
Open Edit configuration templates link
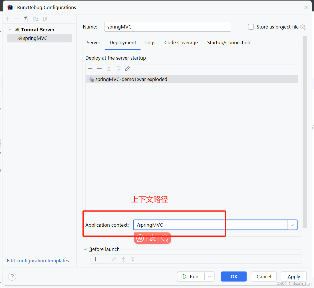[x=40, y=261]
